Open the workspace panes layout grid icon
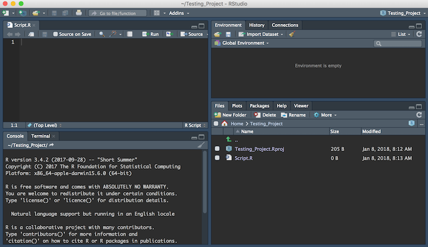 click(x=157, y=13)
